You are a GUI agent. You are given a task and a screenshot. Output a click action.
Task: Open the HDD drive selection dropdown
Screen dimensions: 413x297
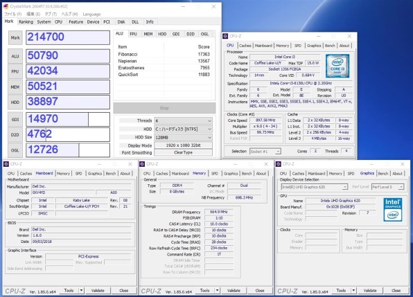(184, 129)
